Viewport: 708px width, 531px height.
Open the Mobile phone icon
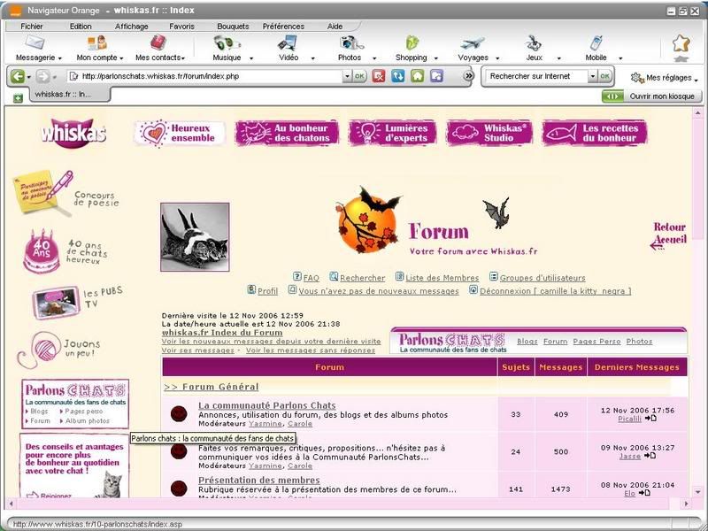pyautogui.click(x=596, y=42)
